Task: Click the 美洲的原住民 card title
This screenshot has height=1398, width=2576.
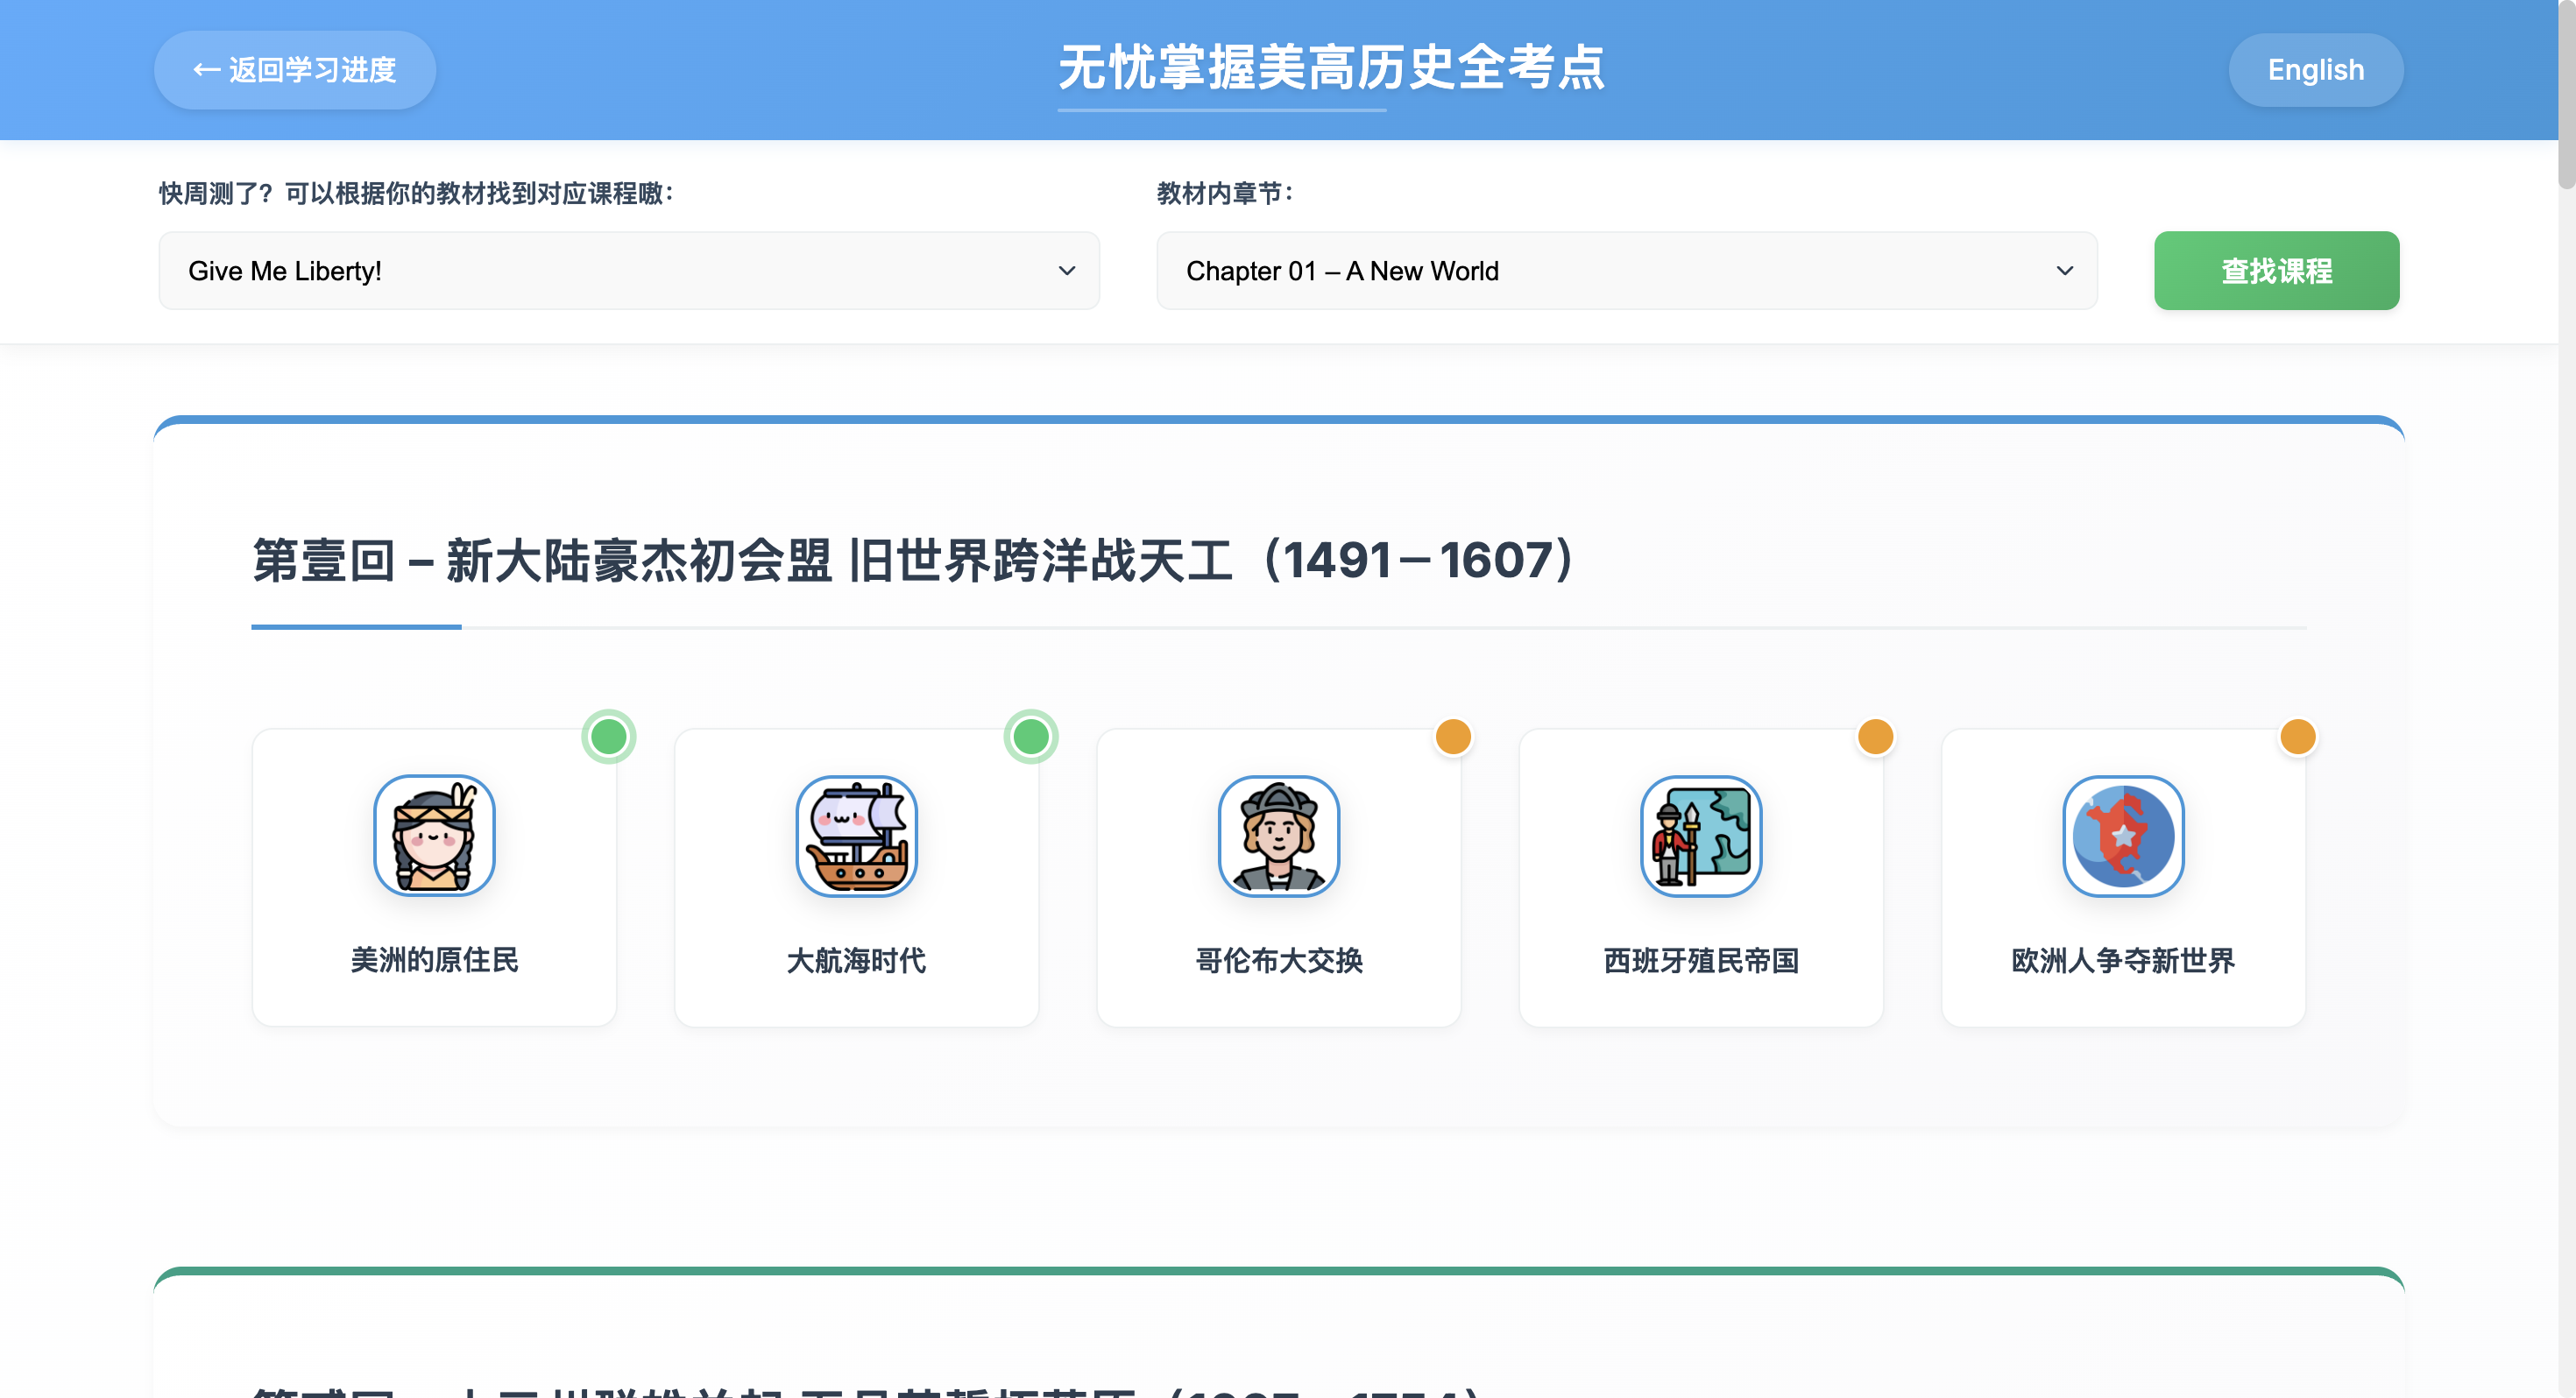Action: coord(434,960)
